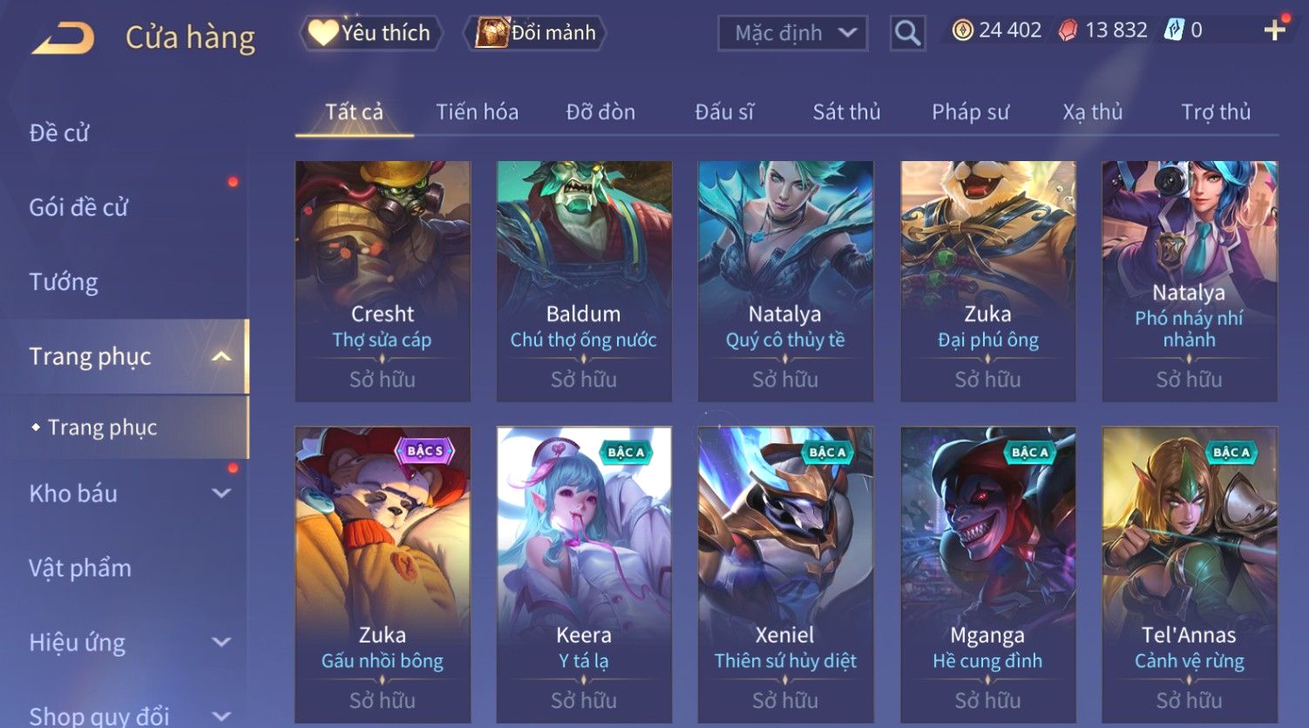Tap the plus icon to add currency
The image size is (1309, 728).
click(x=1274, y=30)
